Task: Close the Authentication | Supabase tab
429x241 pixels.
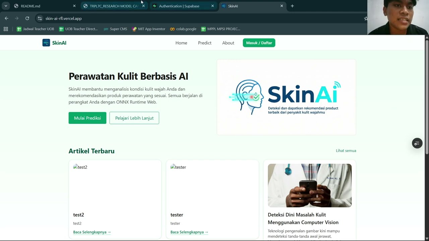Action: 212,6
